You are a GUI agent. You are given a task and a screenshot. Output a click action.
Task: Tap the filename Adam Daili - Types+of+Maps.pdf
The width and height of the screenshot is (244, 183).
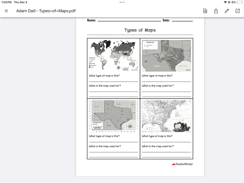tap(46, 11)
